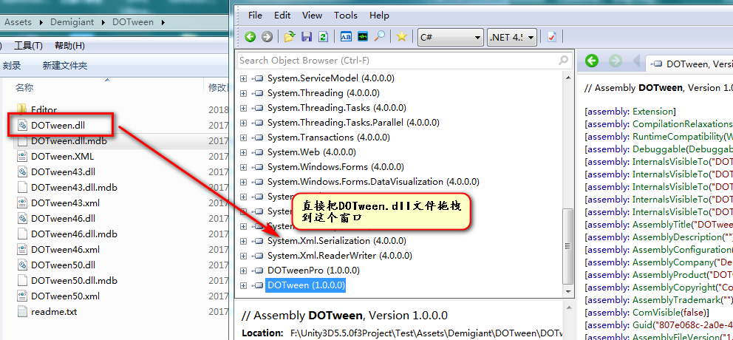Open the .NET 4.5 framework dropdown
This screenshot has width=733, height=340.
[511, 38]
